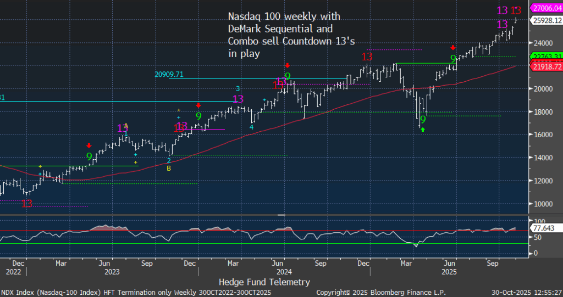Click red down arrow above June 2025 bar
This screenshot has height=297, width=563.
click(x=453, y=48)
